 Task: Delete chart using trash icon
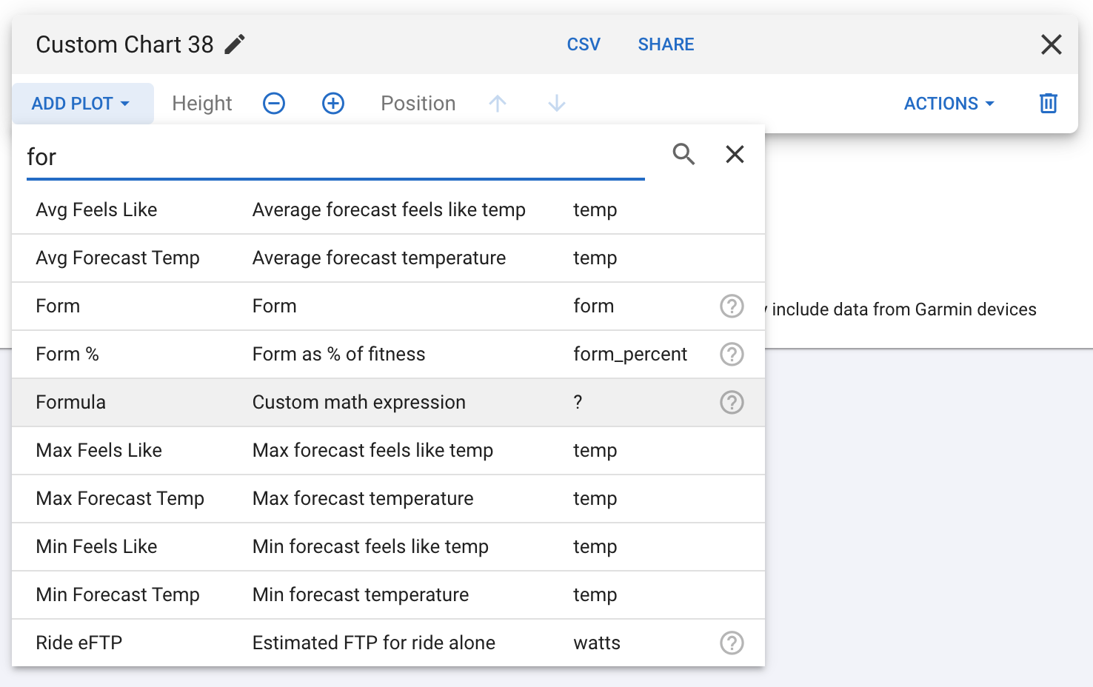click(1048, 104)
